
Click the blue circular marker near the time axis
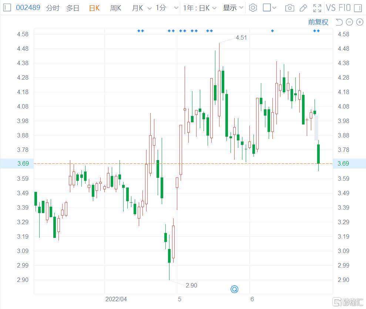234,289
